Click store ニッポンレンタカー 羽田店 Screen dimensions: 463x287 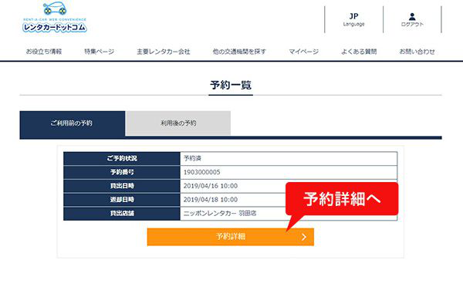tap(220, 213)
